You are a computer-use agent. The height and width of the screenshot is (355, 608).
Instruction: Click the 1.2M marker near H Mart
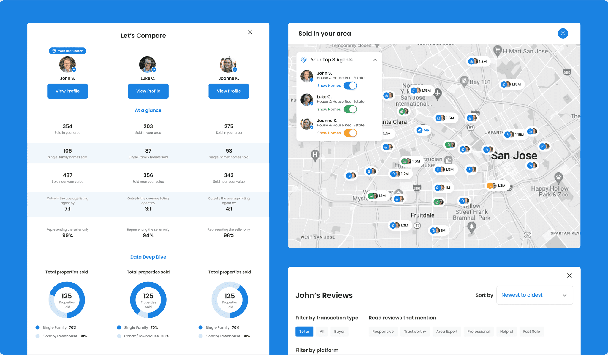tap(478, 61)
